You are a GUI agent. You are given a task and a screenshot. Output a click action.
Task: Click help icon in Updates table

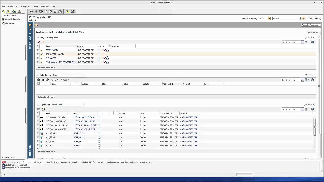click(312, 109)
